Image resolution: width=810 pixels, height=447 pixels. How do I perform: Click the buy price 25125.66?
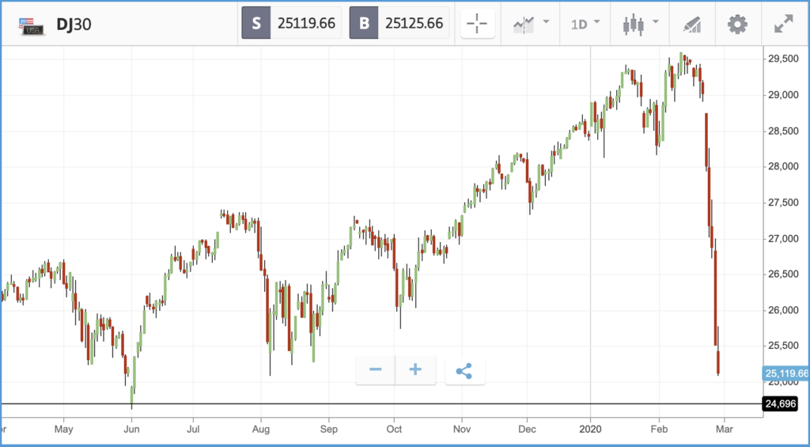coord(414,24)
